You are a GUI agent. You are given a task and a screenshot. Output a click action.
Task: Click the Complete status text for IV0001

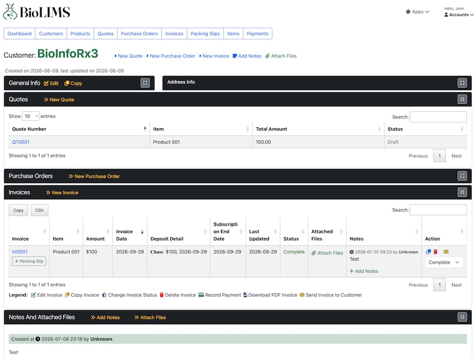pyautogui.click(x=294, y=252)
